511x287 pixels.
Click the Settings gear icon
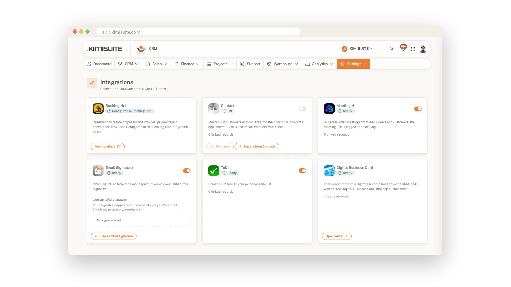[342, 64]
